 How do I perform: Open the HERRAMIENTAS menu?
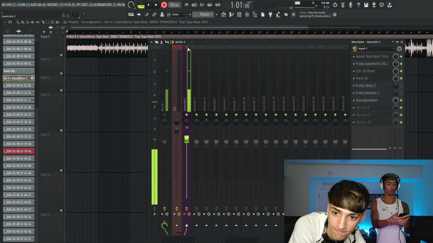[105, 5]
